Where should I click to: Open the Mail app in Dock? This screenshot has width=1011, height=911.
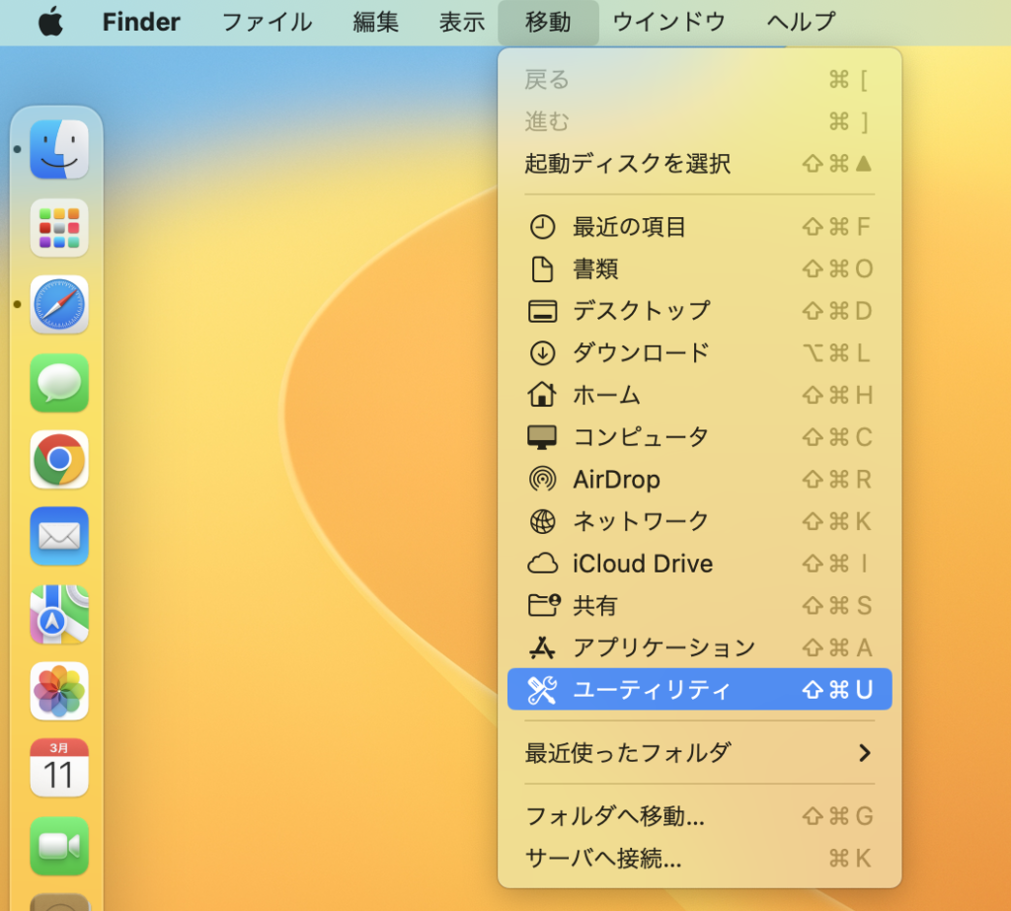[59, 536]
